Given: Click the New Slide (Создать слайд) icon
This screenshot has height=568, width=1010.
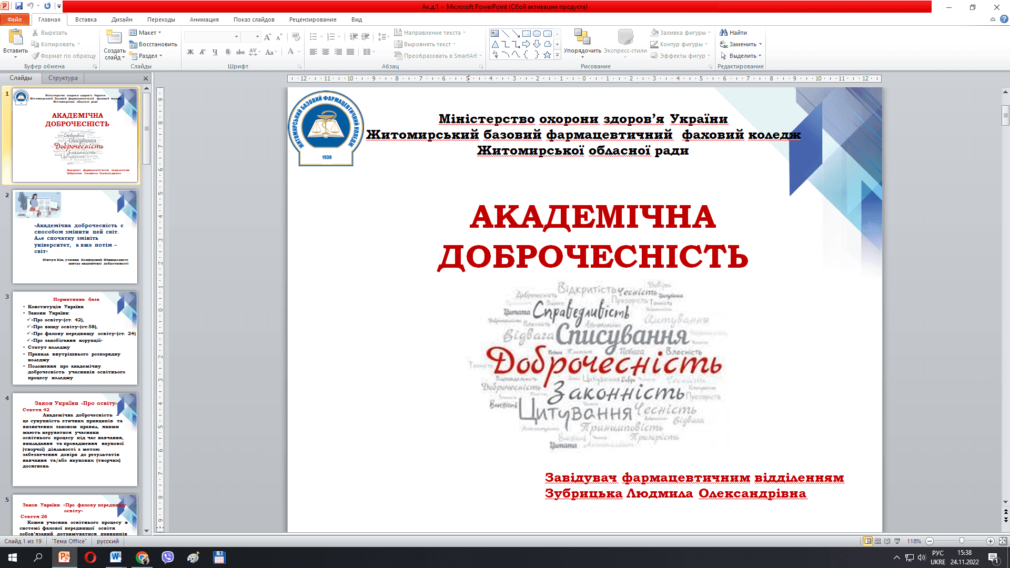Looking at the screenshot, I should [x=114, y=37].
